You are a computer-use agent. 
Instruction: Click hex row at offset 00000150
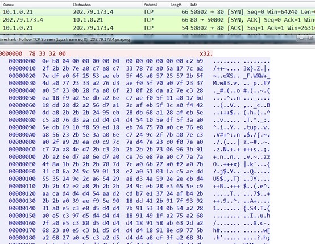click(x=139, y=216)
